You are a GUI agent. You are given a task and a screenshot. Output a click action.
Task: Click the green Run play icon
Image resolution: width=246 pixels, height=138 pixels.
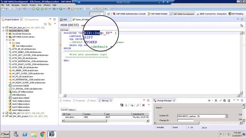[x=61, y=9]
